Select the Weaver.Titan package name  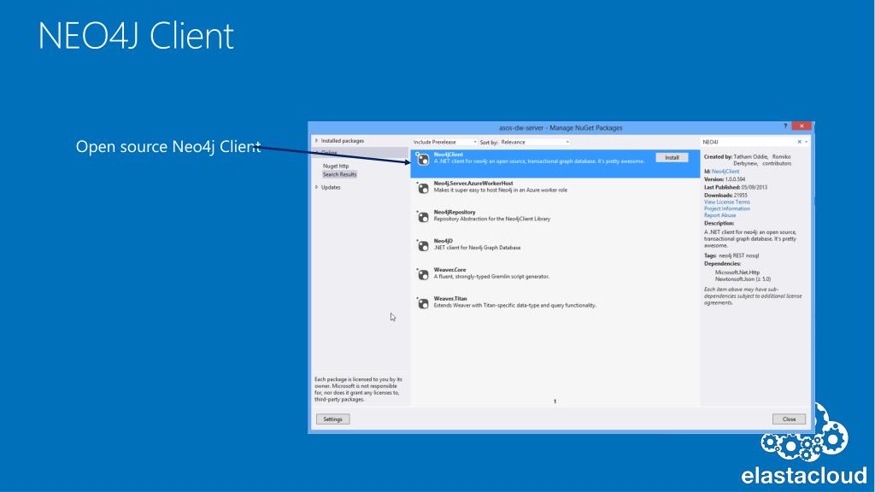point(450,299)
